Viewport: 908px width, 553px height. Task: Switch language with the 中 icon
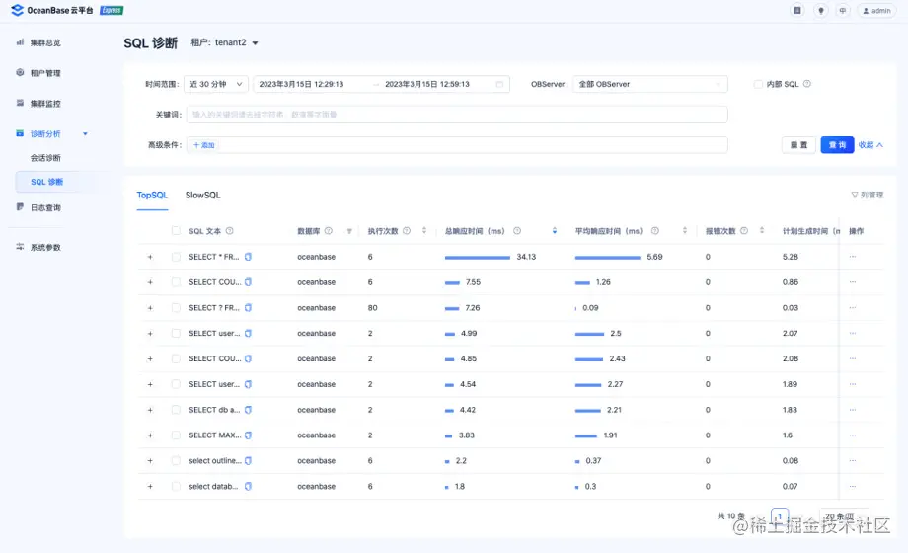click(843, 11)
